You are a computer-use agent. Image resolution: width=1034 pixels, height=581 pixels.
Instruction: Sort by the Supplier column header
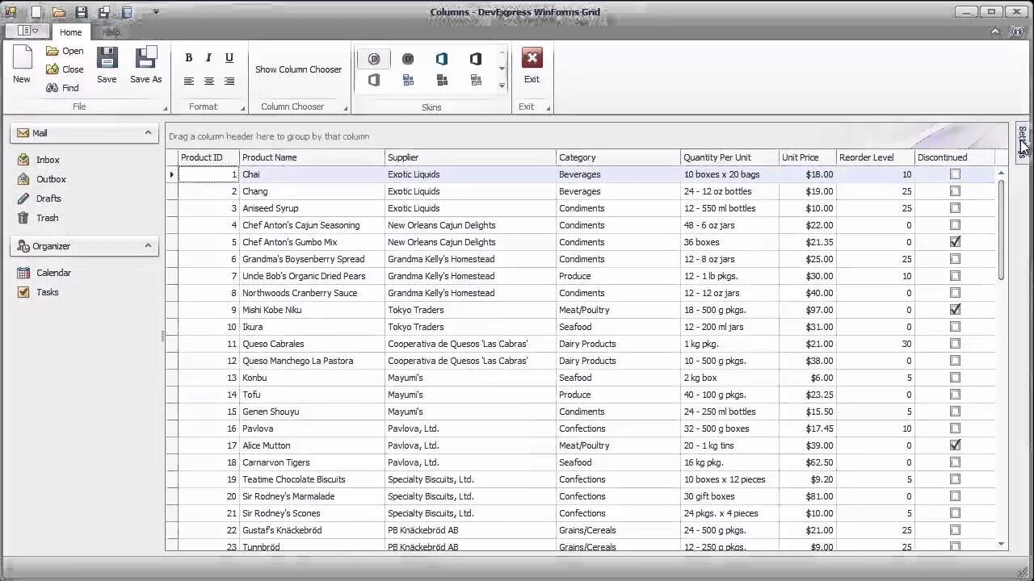(470, 157)
